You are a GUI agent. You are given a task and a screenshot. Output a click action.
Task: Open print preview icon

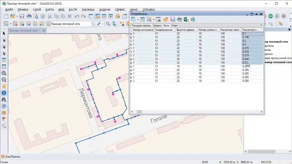[x=36, y=16]
